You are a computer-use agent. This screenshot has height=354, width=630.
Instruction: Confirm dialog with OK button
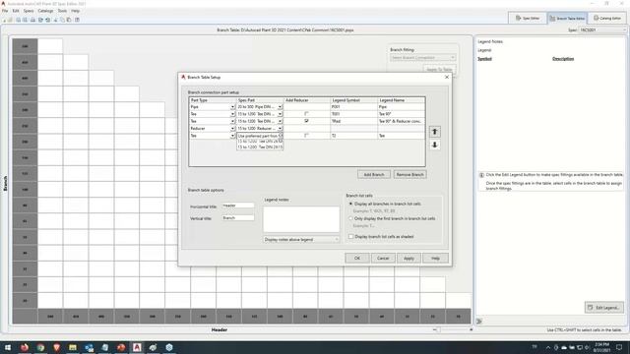356,258
